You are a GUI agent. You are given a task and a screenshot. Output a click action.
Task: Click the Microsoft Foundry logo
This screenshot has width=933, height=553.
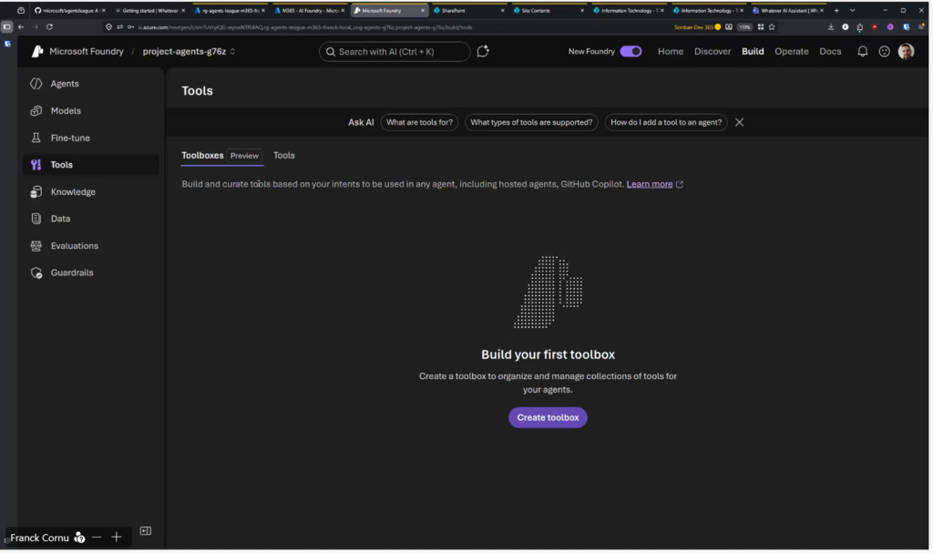coord(37,51)
